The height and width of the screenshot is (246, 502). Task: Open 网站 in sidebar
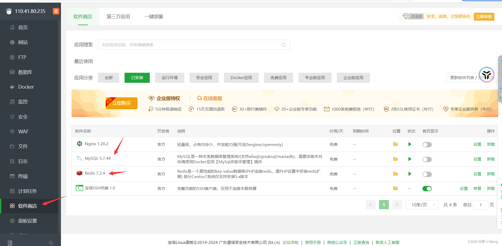coord(29,42)
